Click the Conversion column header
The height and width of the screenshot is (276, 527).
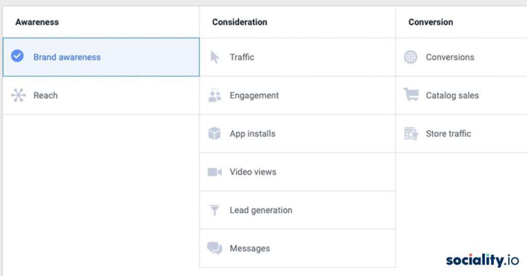coord(431,22)
